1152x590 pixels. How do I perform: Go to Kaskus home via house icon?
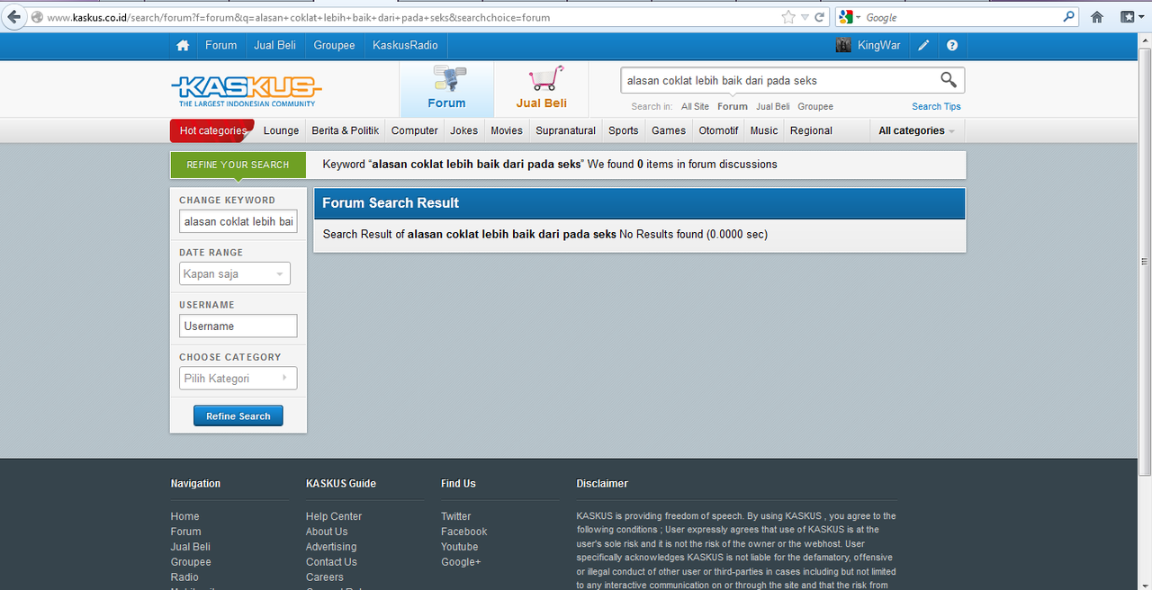point(183,45)
